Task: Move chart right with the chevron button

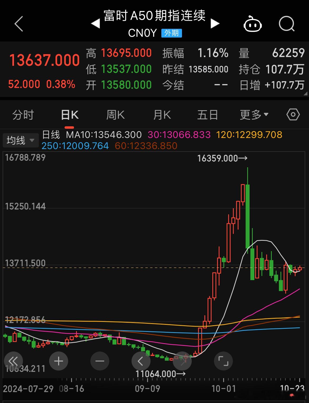Action: pyautogui.click(x=182, y=361)
